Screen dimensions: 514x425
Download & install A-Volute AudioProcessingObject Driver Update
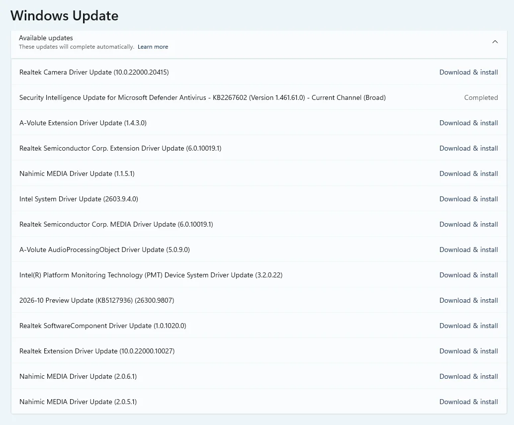[x=468, y=250]
